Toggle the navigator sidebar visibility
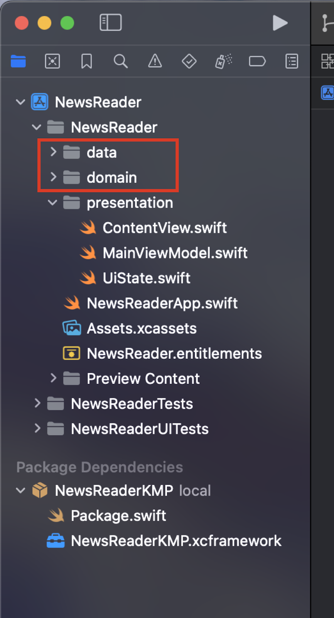Image resolution: width=334 pixels, height=618 pixels. pos(111,22)
